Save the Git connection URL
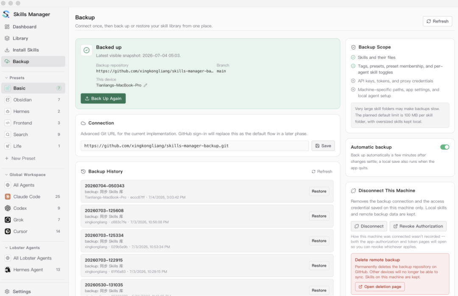Viewport: 458px width, 296px height. click(x=323, y=146)
